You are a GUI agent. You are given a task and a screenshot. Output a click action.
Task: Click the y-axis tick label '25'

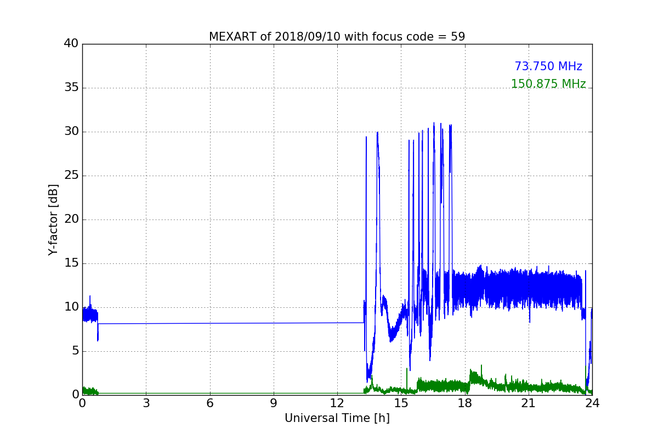(71, 176)
